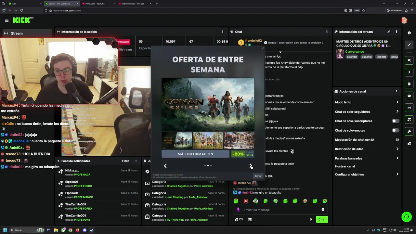Screen dimensions: 416x234
Task: Toggle Chat de solo-emotes switch
Action: tap(395, 130)
